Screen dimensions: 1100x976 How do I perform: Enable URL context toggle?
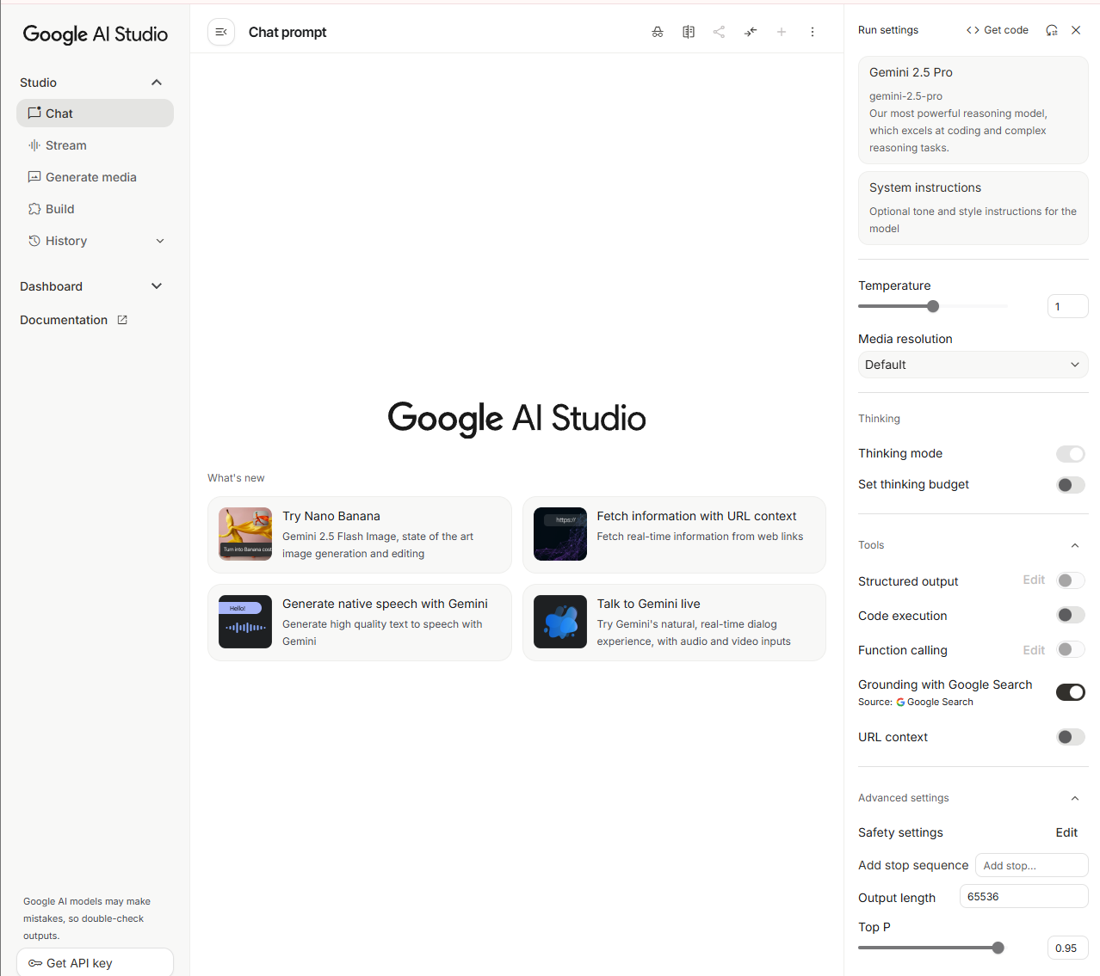(1071, 737)
